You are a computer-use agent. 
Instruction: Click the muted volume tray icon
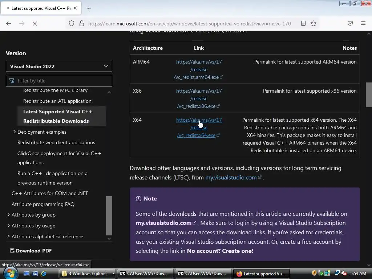tap(344, 273)
